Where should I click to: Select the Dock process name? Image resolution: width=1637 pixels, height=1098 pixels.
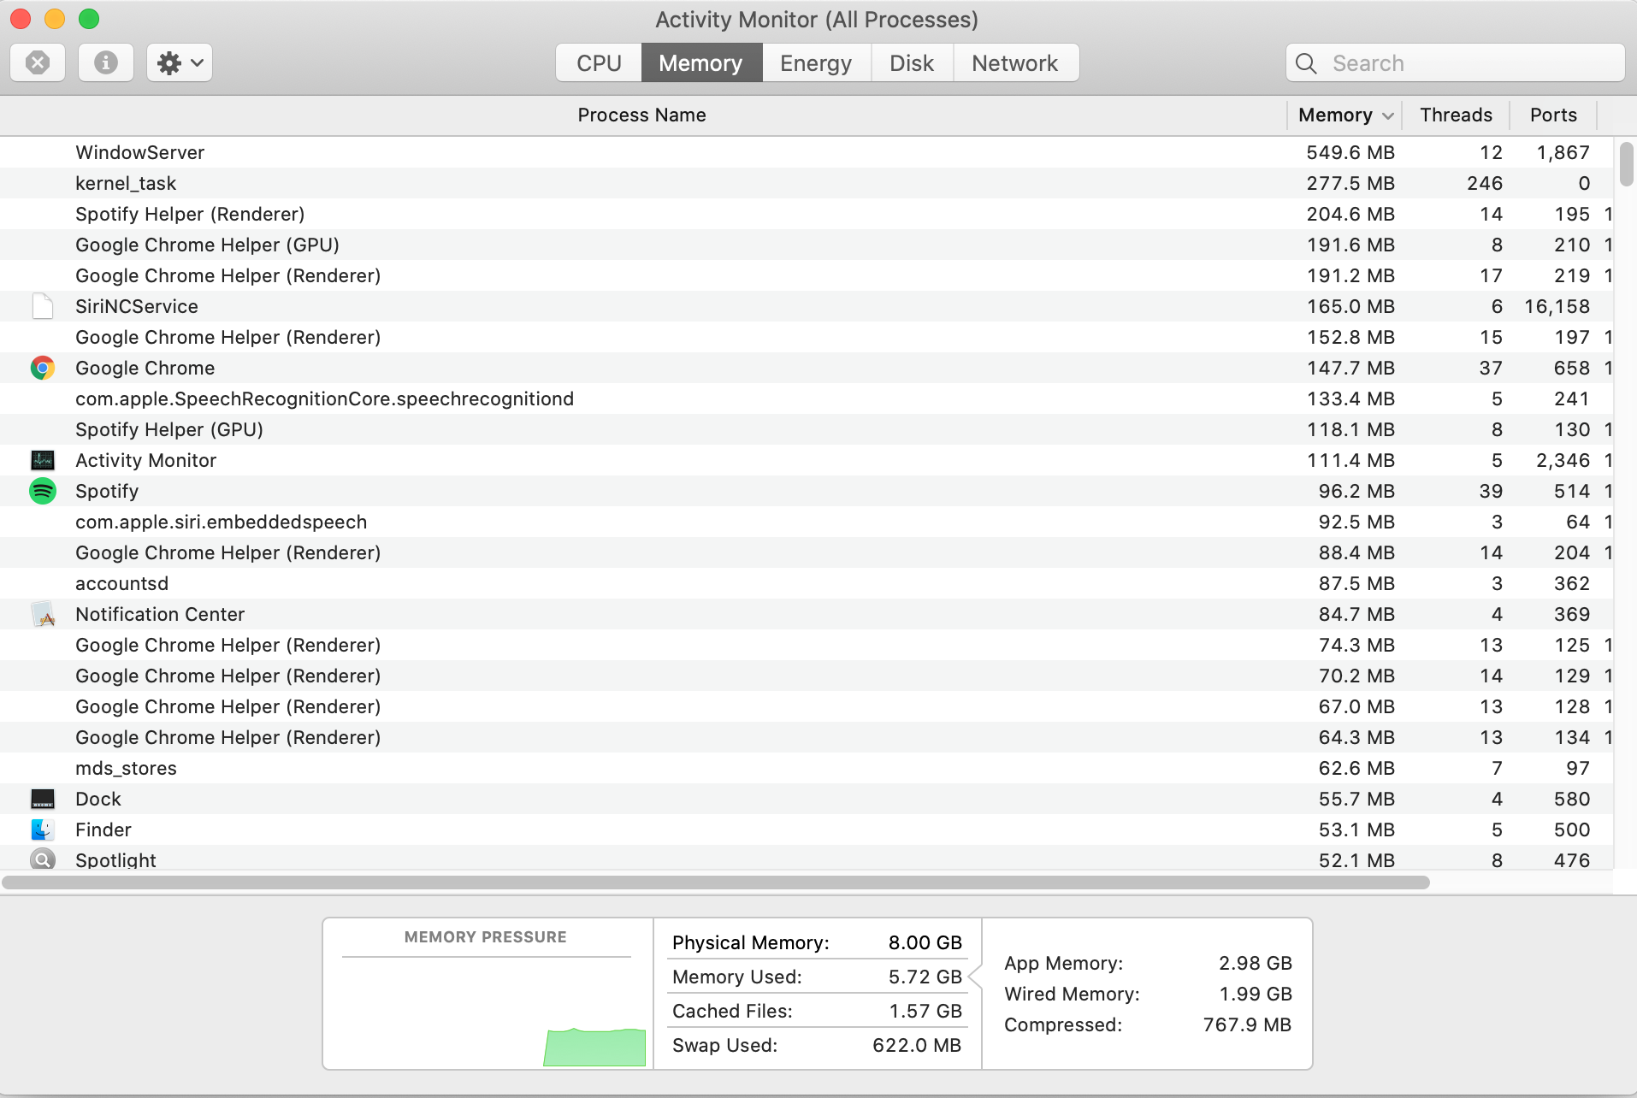[x=98, y=799]
